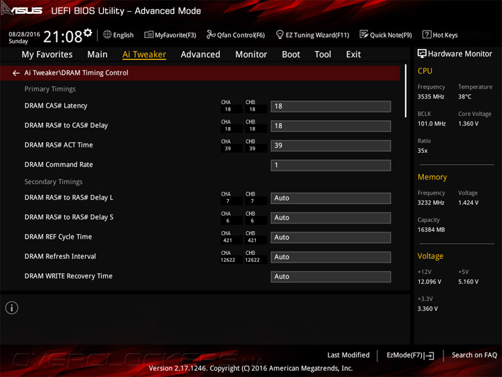
Task: Click the Secondary Timings heading
Action: click(x=54, y=182)
